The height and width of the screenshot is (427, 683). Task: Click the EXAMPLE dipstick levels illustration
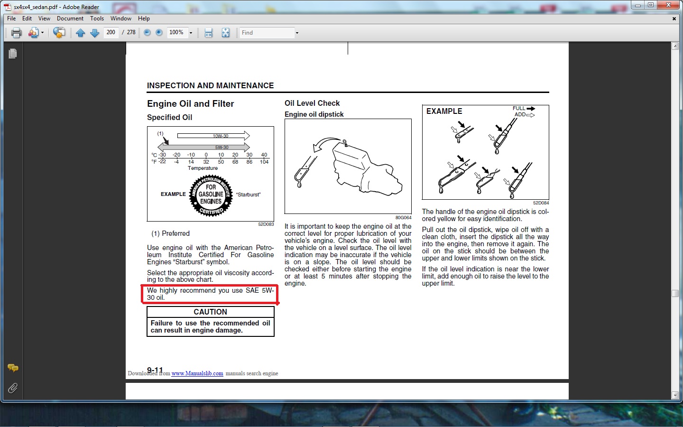(486, 152)
